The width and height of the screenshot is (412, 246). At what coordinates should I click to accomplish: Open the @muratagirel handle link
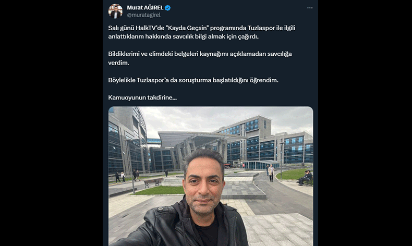pyautogui.click(x=144, y=15)
